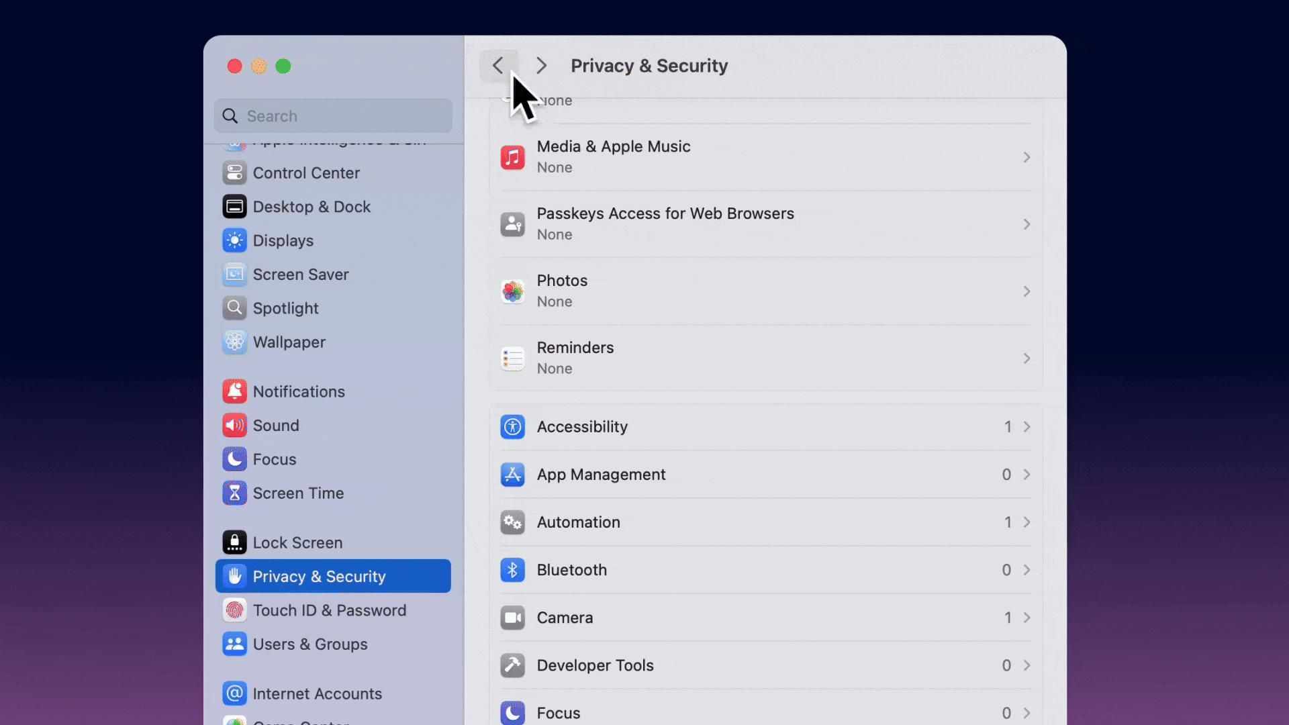Image resolution: width=1289 pixels, height=725 pixels.
Task: Open the Control Center icon in sidebar
Action: click(234, 173)
